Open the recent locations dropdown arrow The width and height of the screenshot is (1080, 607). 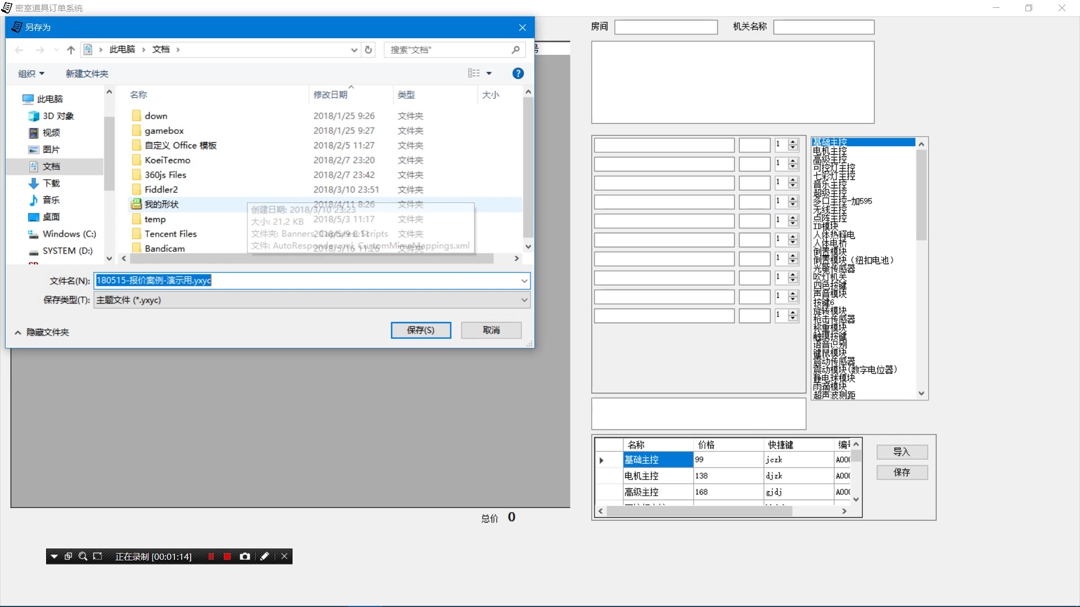[56, 50]
